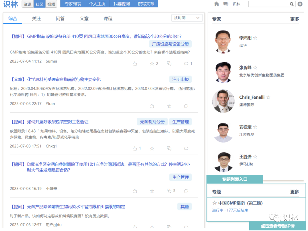The image size is (308, 231).
Task: Click share icon on 化学原料药 article
Action: [169, 106]
